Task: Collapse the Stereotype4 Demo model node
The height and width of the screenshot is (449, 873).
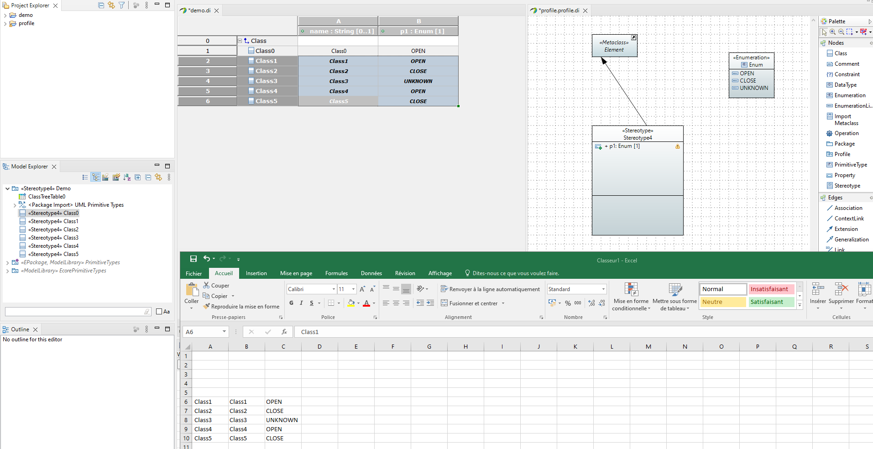Action: (7, 188)
